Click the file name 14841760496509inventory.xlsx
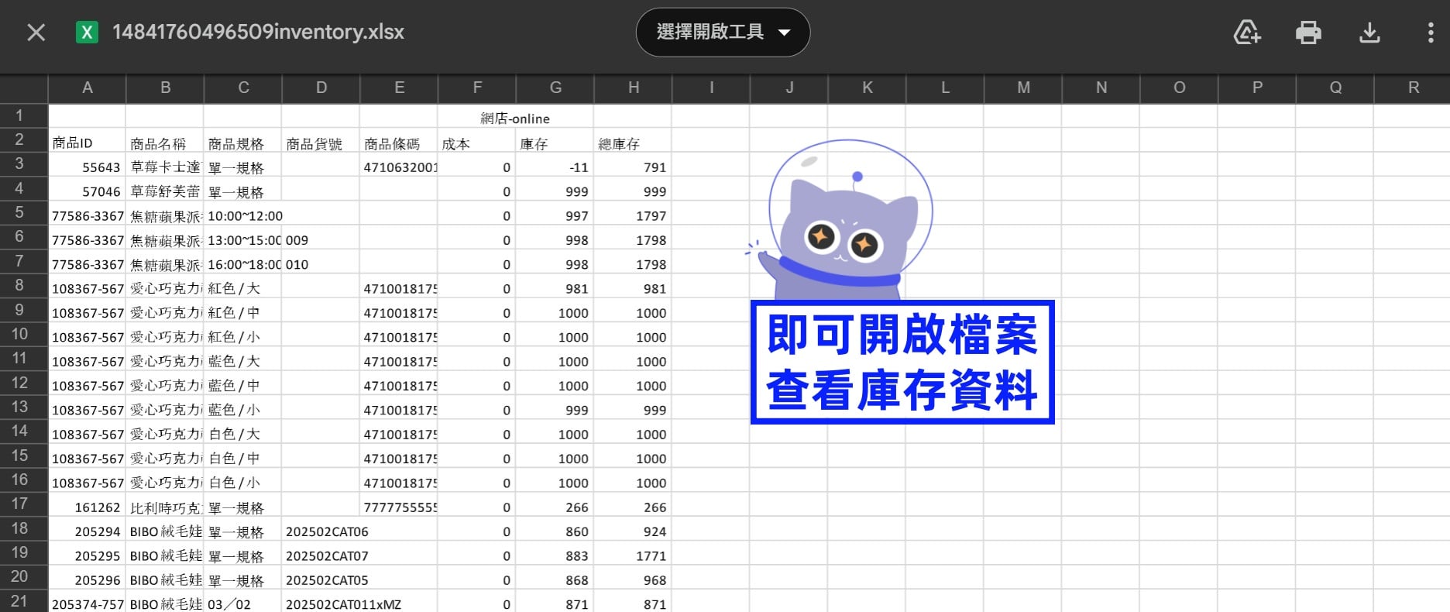The width and height of the screenshot is (1450, 612). [x=258, y=32]
